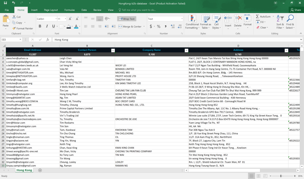Click the Copy button
Screen dimensions: 304x179
pyautogui.click(x=17, y=23)
